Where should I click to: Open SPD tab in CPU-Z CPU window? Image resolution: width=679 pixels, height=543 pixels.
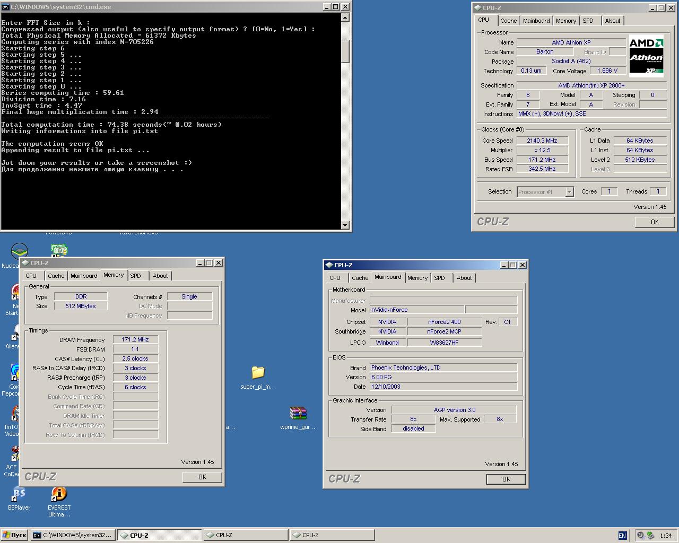click(588, 21)
